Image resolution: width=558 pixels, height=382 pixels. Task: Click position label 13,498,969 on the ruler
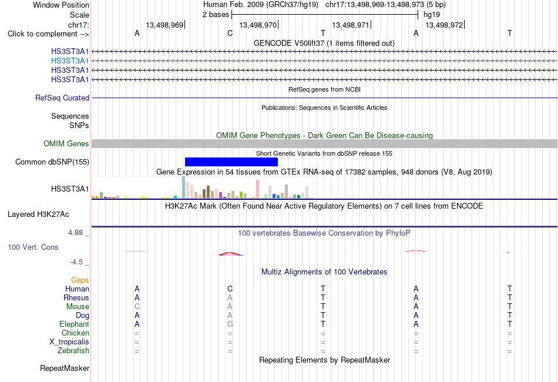[164, 25]
